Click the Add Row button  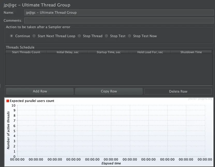point(40,91)
